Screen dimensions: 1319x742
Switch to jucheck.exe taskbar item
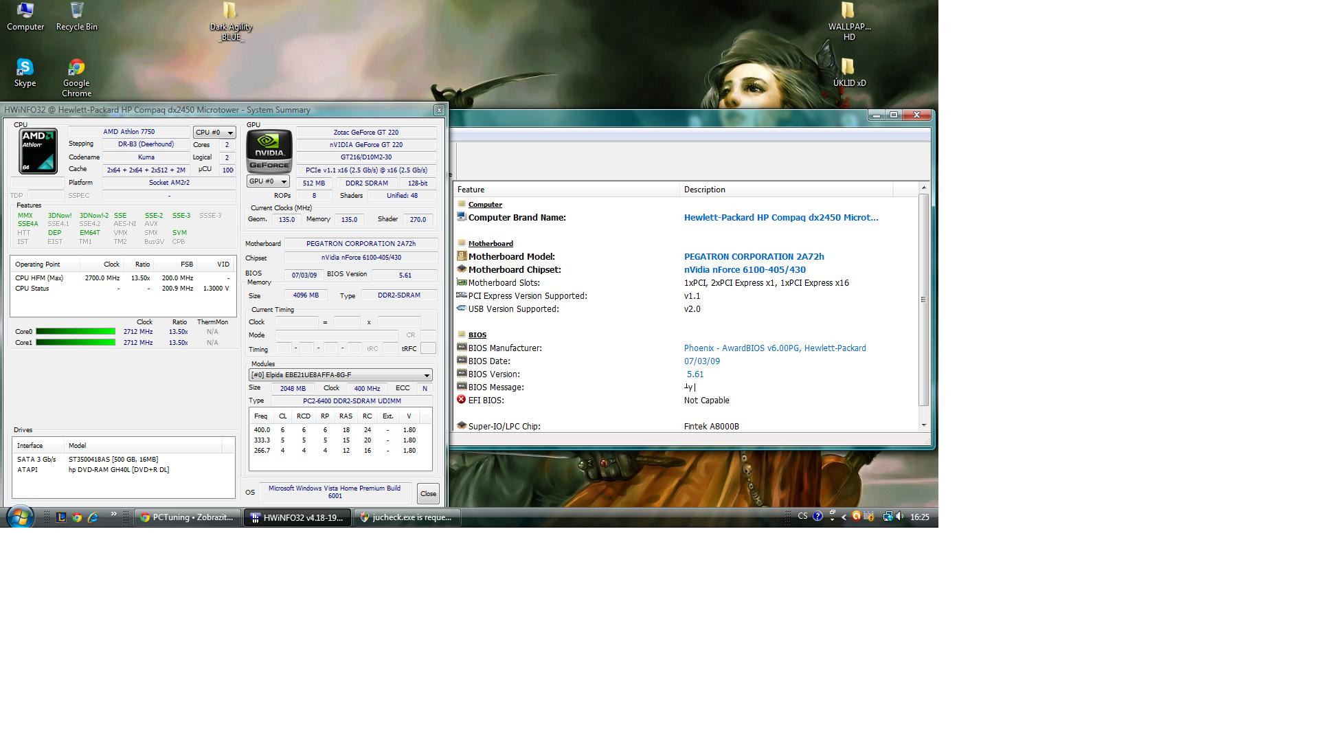pos(407,517)
